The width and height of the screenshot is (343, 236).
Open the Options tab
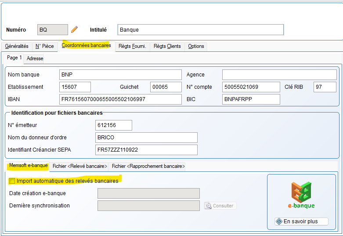pyautogui.click(x=196, y=46)
